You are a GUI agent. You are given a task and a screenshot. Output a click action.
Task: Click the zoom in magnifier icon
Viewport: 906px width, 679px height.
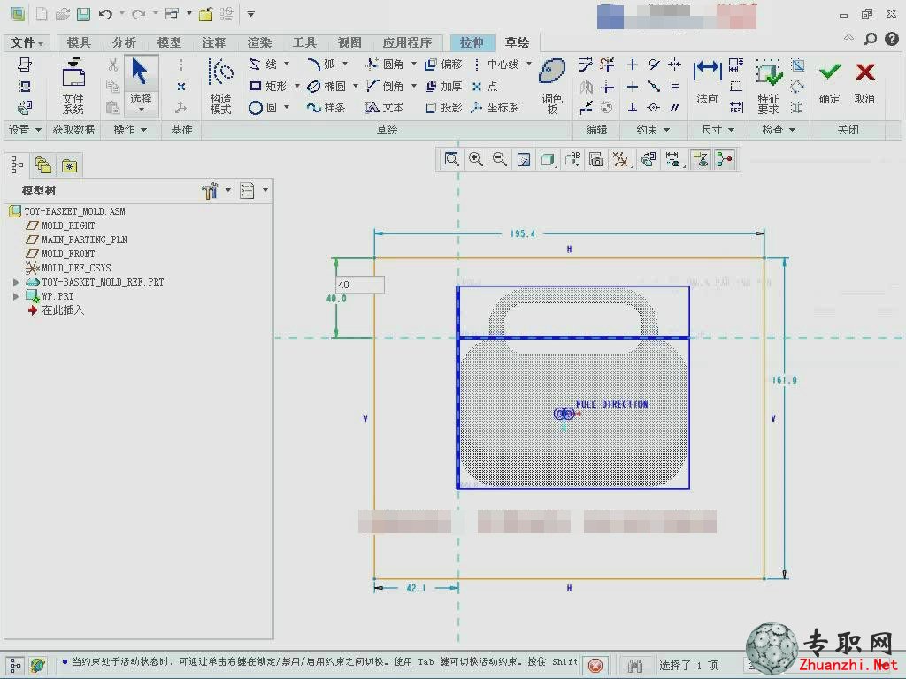(476, 159)
